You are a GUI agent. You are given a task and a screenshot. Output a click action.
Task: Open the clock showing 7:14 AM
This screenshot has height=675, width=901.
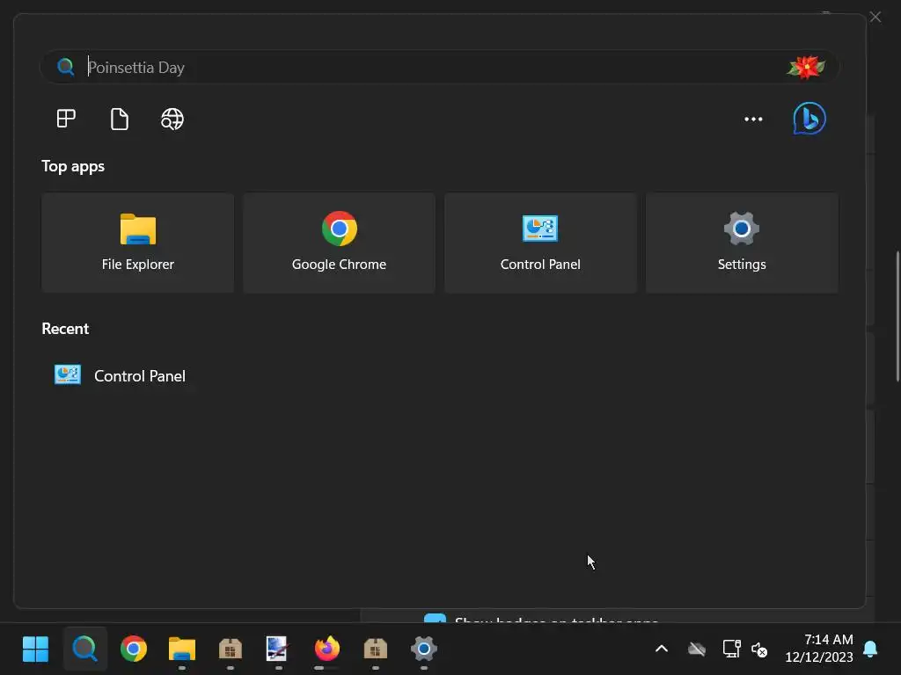pos(819,648)
